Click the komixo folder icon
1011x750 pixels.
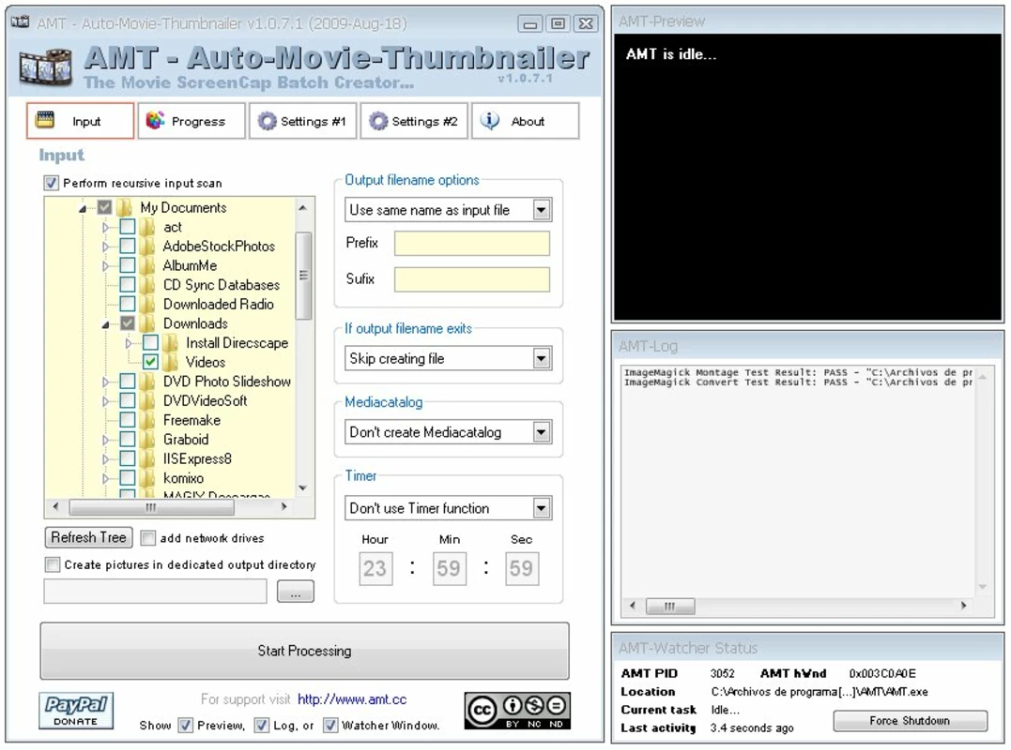pos(148,478)
